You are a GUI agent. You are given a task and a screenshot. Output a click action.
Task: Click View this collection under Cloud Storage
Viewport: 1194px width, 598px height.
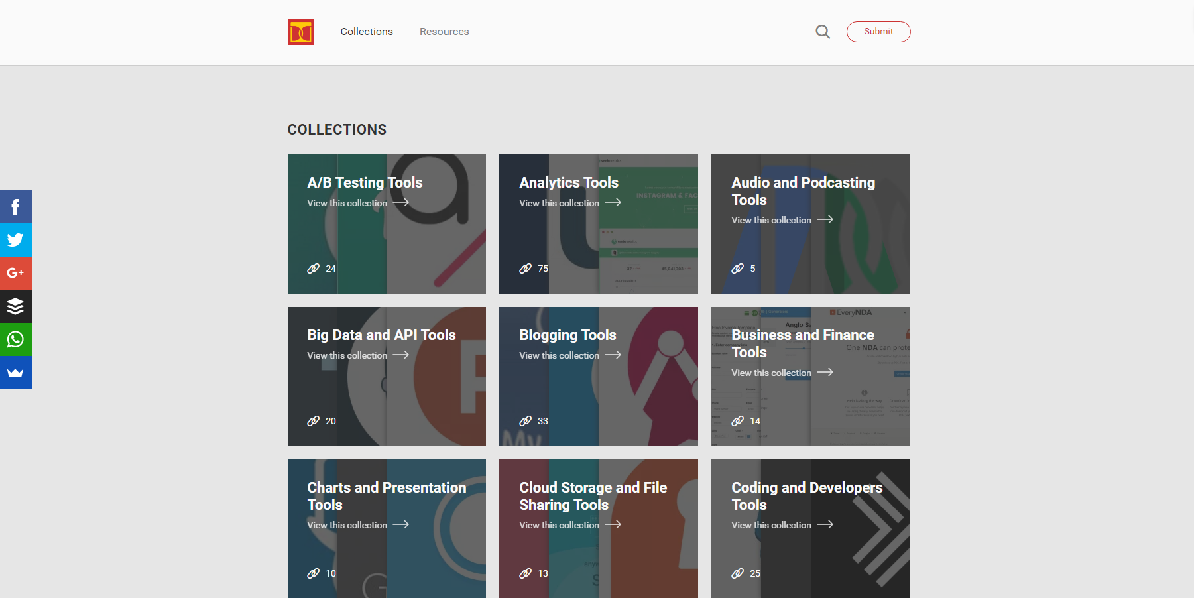(x=559, y=525)
